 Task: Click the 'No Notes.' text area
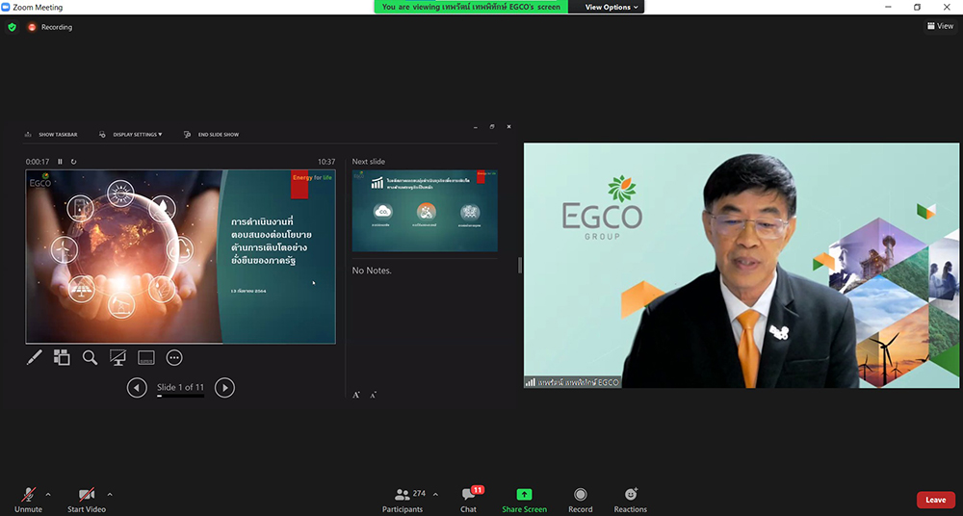(x=372, y=271)
